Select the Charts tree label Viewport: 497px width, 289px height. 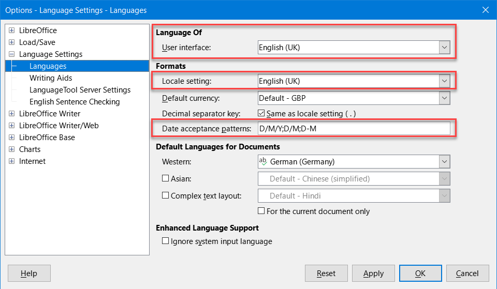click(30, 149)
